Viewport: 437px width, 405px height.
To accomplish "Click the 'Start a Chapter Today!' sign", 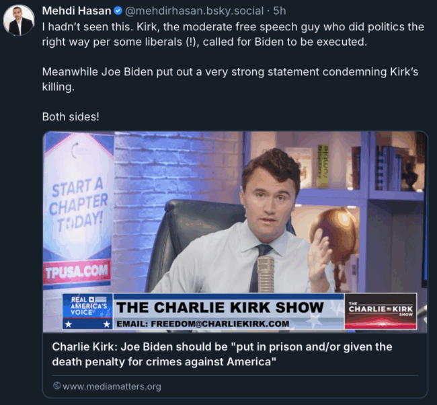I will coord(78,205).
